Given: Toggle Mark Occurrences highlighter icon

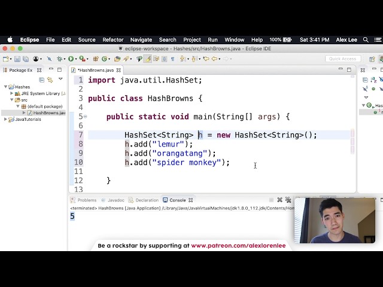Looking at the screenshot, I should pyautogui.click(x=148, y=59).
